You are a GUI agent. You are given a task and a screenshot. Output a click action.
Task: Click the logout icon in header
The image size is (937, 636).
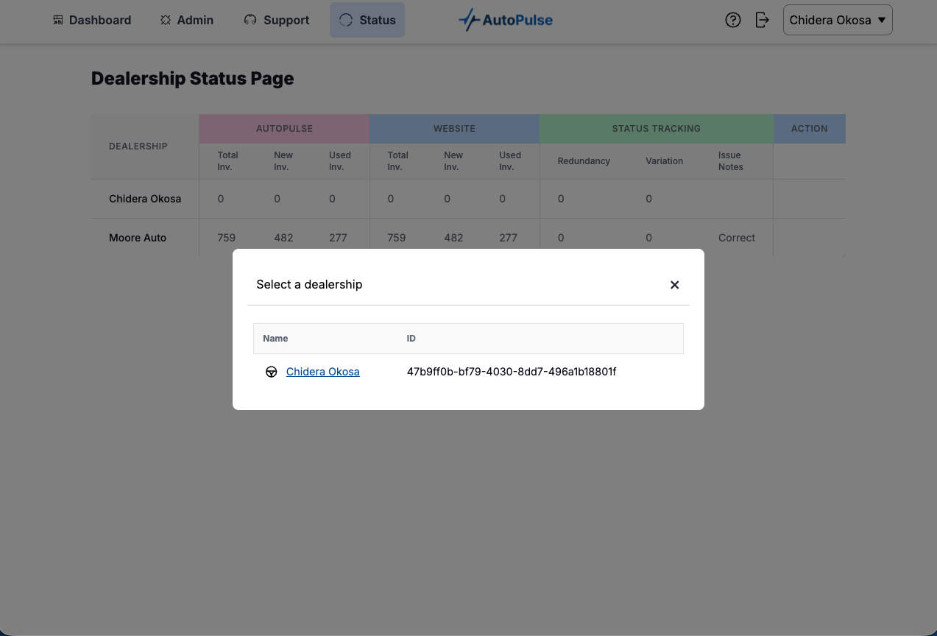coord(762,21)
